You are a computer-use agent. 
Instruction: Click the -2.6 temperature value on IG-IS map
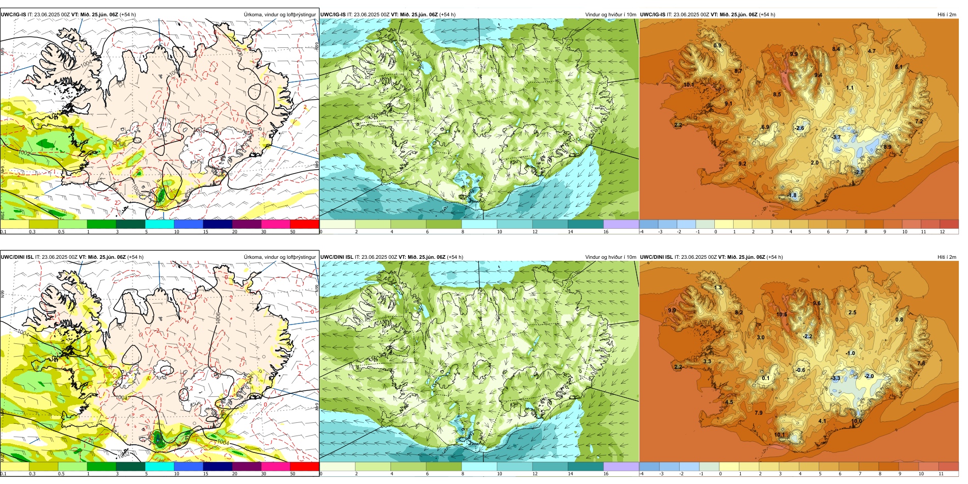click(x=800, y=128)
